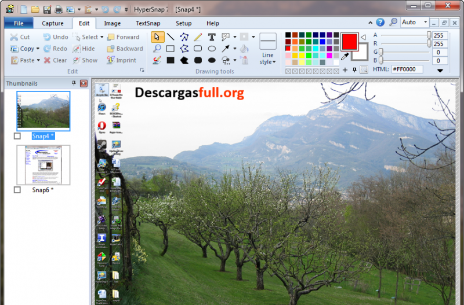This screenshot has width=464, height=305.
Task: Select the spray can tool
Action: [x=244, y=60]
